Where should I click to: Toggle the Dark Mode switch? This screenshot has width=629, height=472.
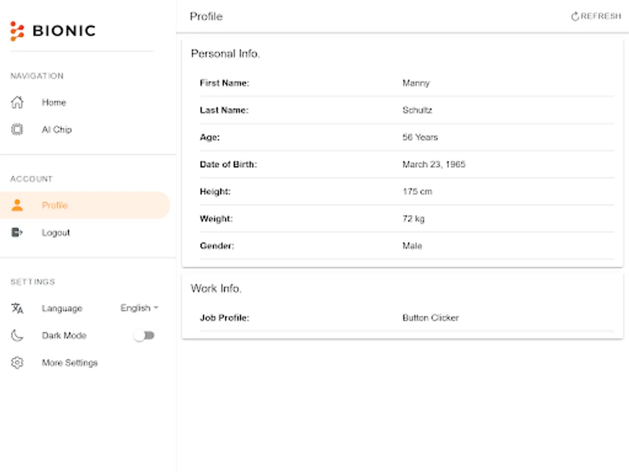(144, 336)
